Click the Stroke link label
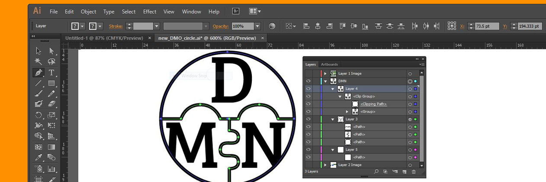The width and height of the screenshot is (546, 182). [x=116, y=26]
